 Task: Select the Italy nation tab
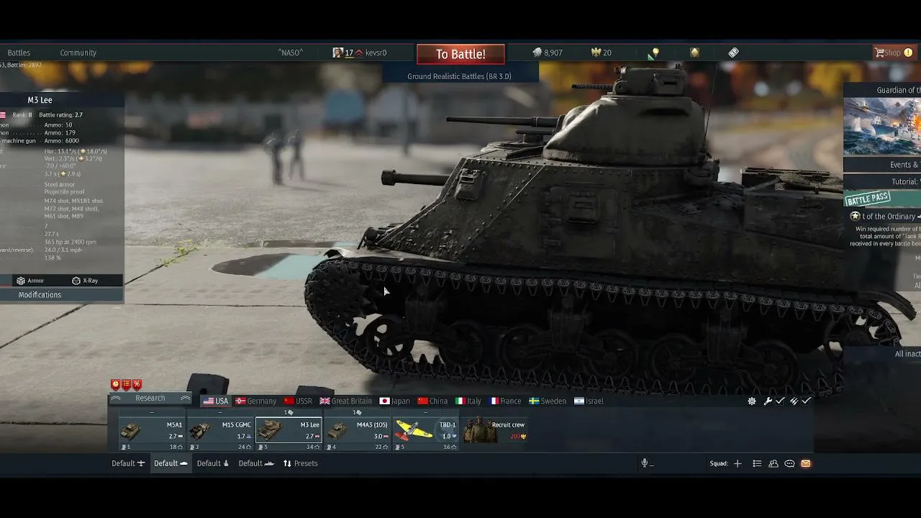468,401
